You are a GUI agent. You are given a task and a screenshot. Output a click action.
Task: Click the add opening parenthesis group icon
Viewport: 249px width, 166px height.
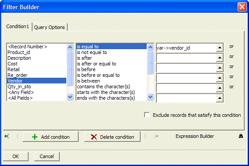tap(7, 136)
